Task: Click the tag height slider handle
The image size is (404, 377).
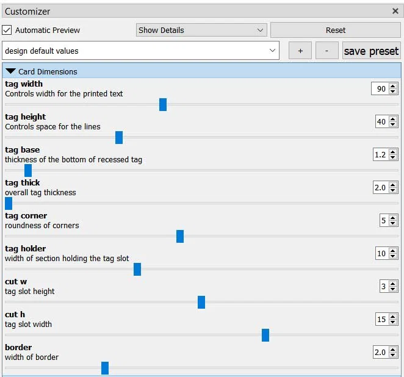Action: pos(119,137)
